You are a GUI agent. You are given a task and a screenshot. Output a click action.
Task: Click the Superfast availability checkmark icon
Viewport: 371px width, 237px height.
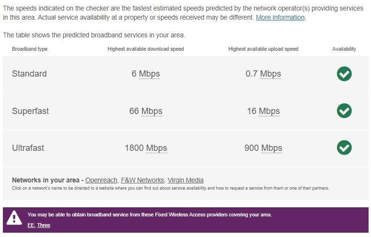point(344,111)
